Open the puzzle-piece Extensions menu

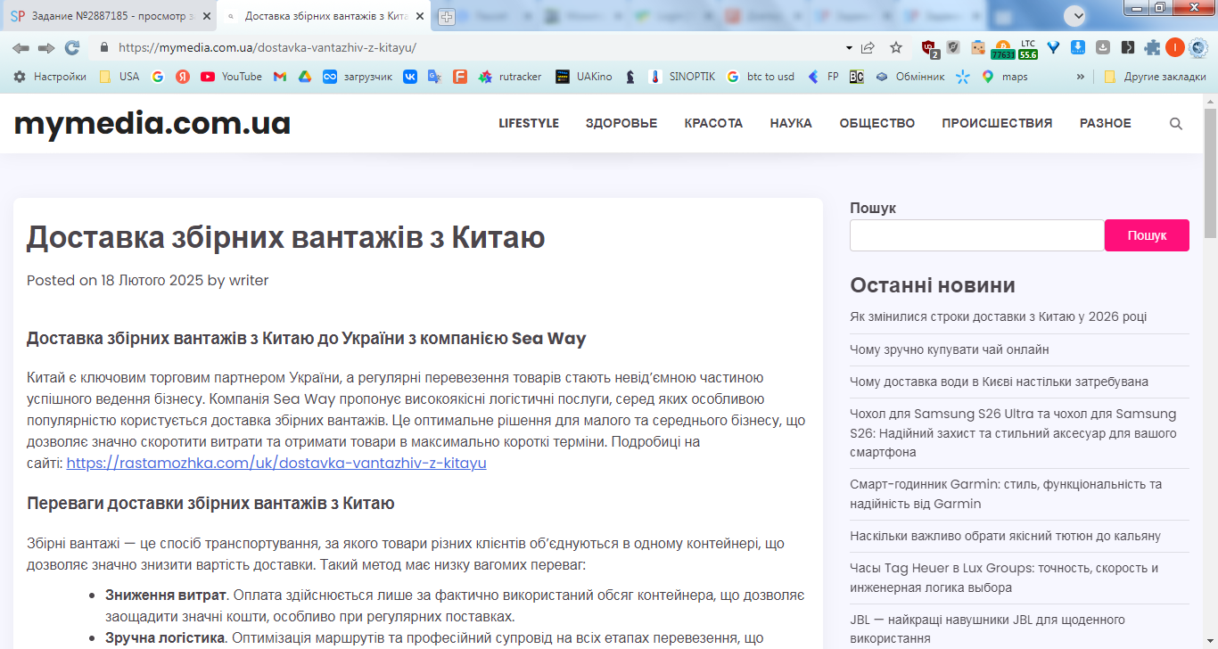tap(1153, 48)
